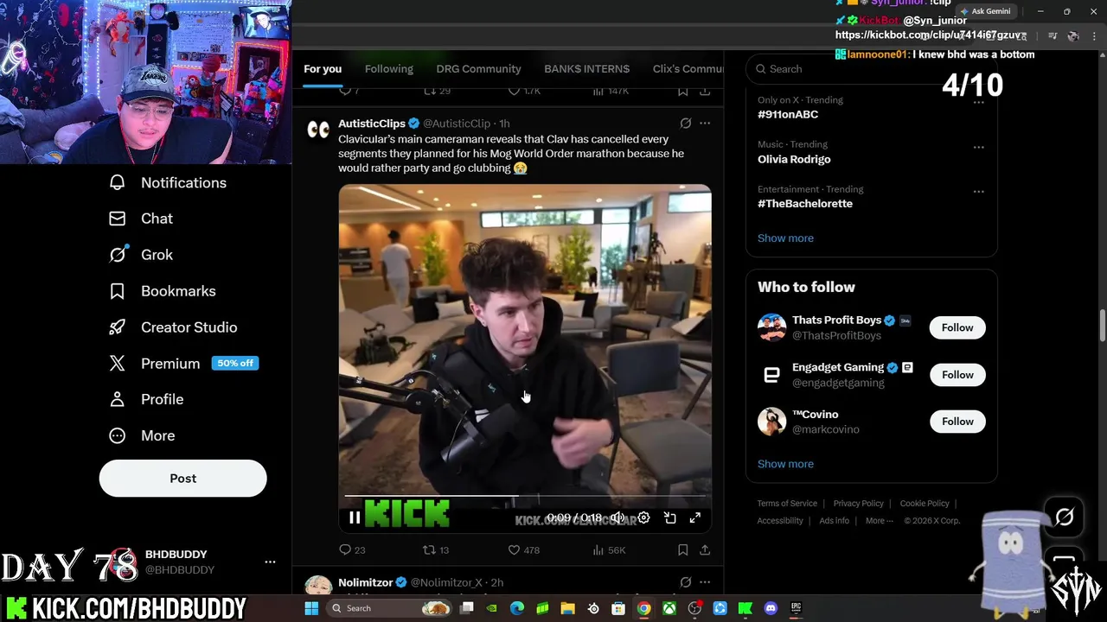Open Creator Studio in the sidebar
Screen dimensions: 1107x622
(172, 327)
